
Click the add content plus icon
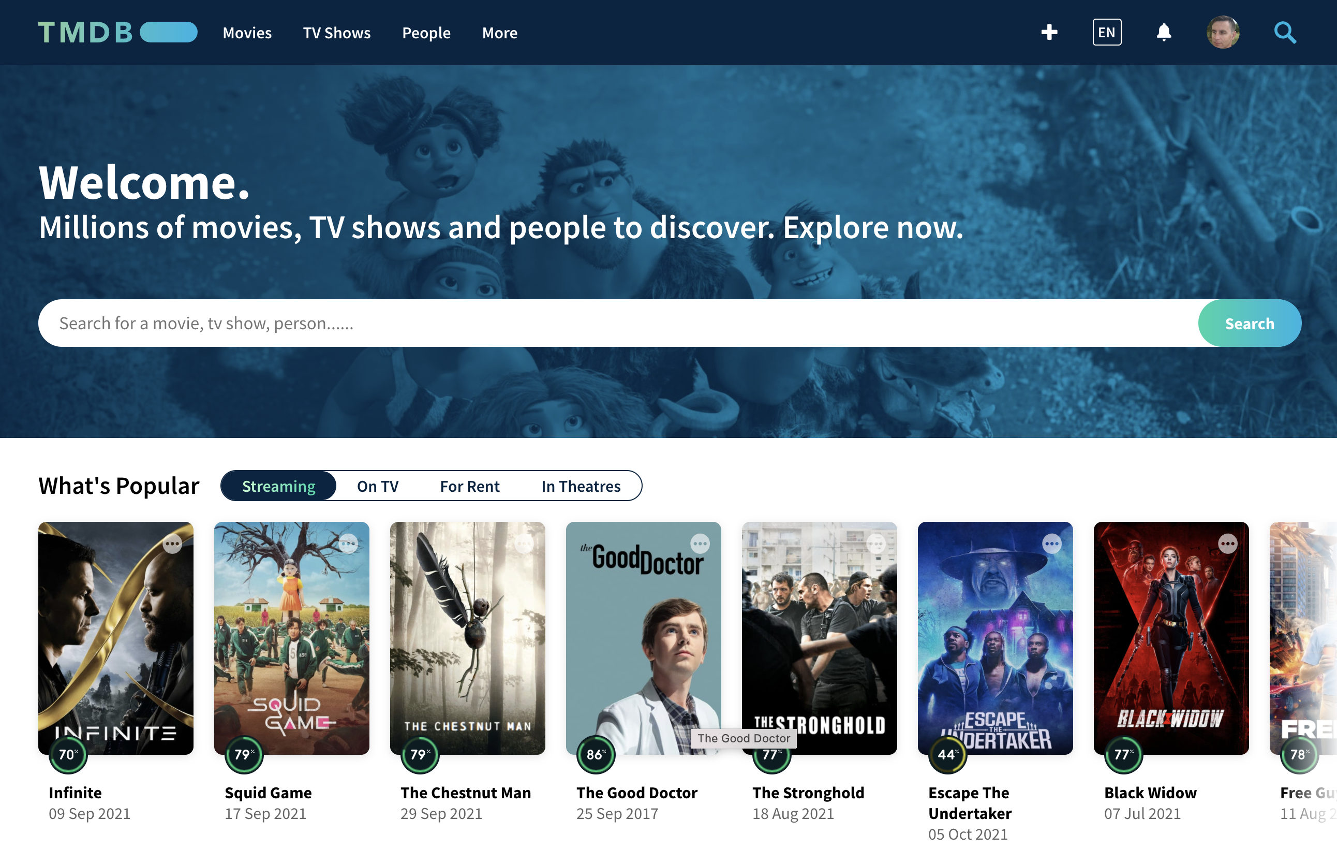[x=1049, y=32]
